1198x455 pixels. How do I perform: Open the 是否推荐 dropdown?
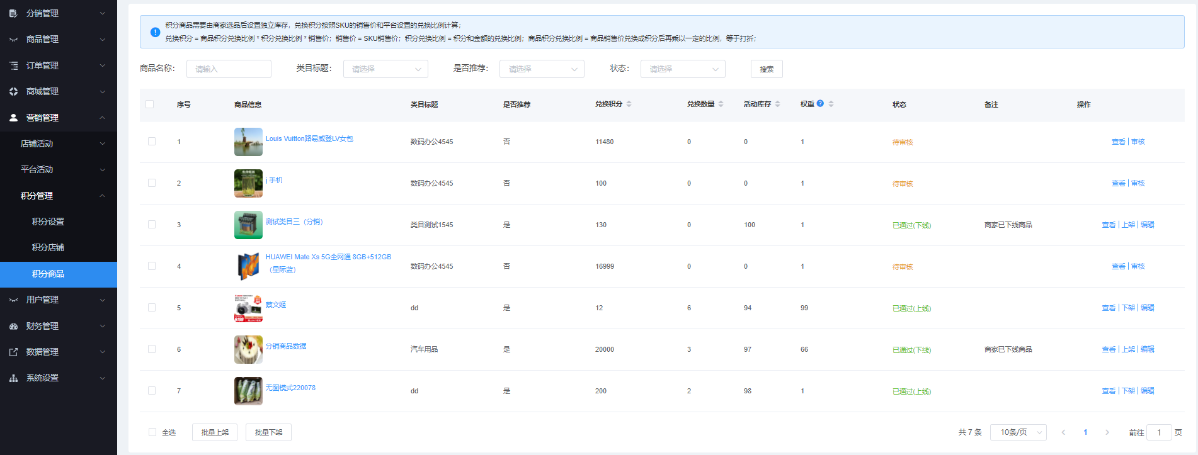coord(542,69)
